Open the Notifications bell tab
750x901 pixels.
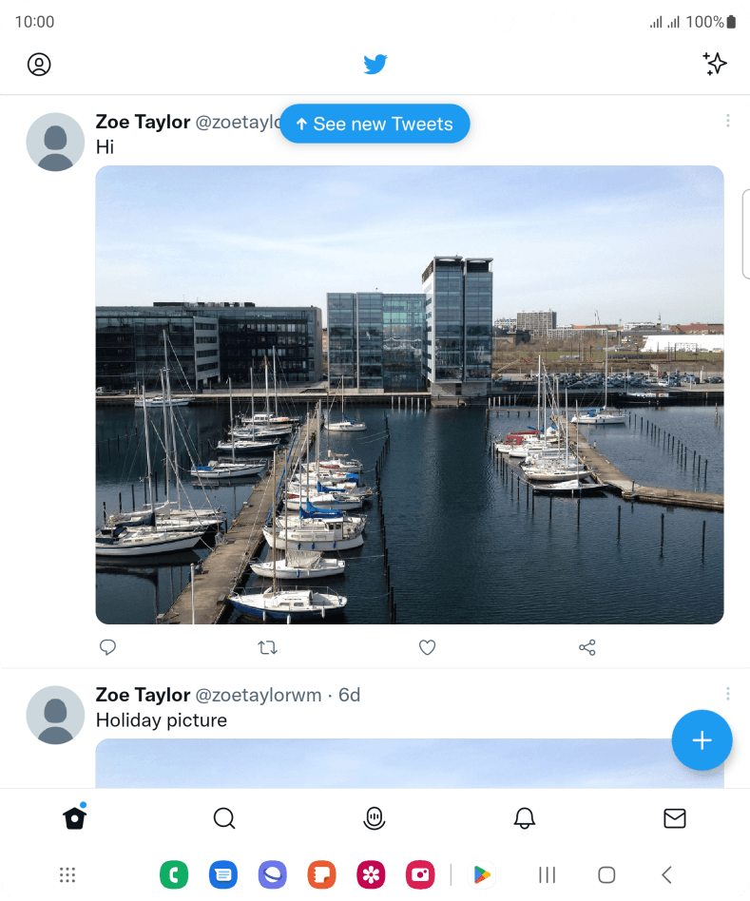(524, 818)
